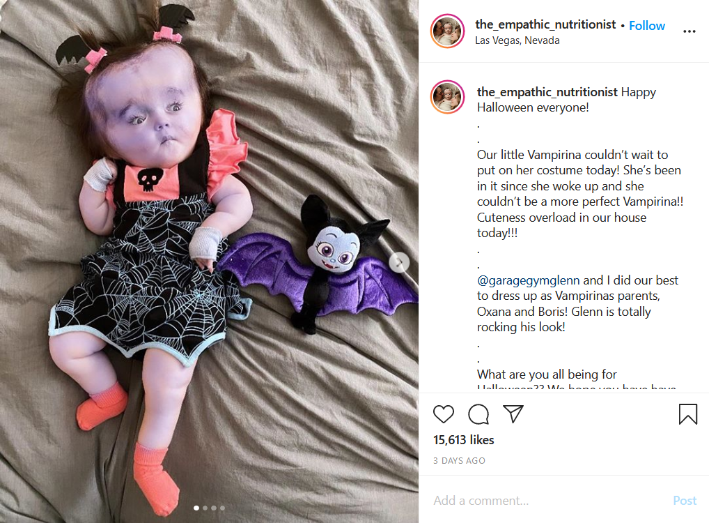
Task: View the 15,613 likes list
Action: pos(463,440)
